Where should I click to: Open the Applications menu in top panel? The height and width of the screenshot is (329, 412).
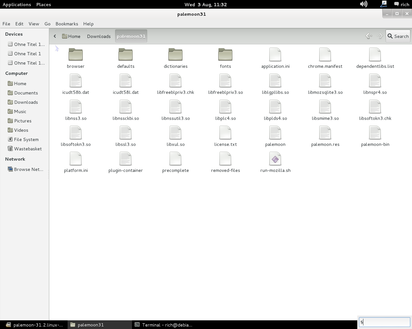click(17, 4)
